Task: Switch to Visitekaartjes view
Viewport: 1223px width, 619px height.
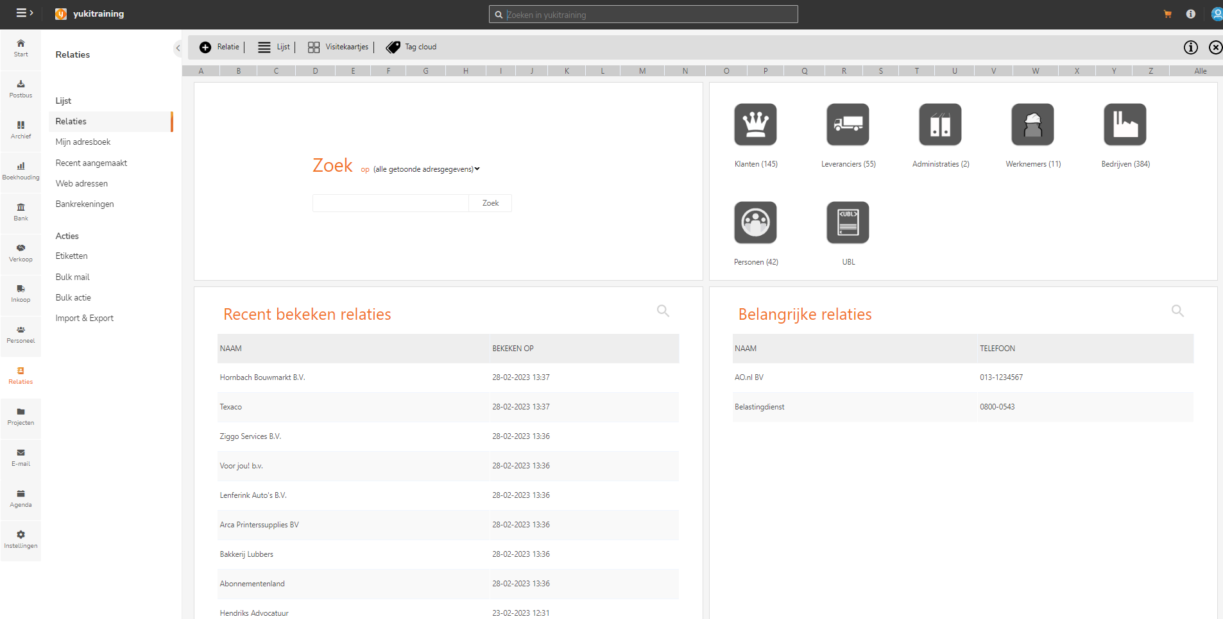Action: pyautogui.click(x=338, y=47)
